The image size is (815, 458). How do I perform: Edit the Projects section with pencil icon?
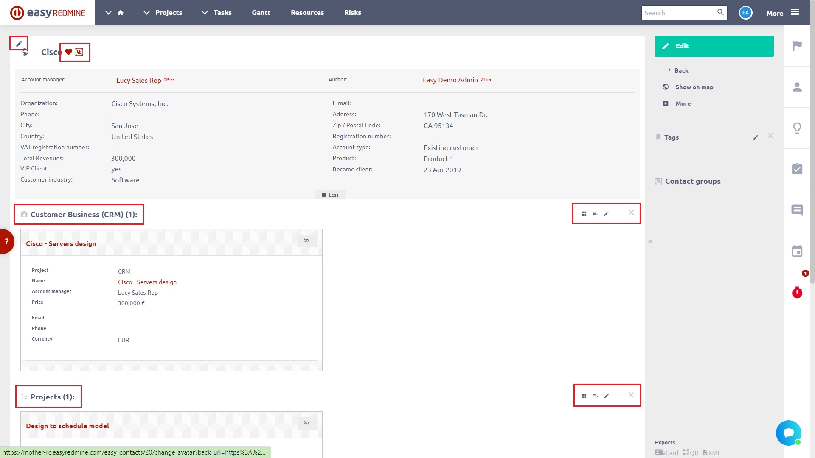coord(607,396)
